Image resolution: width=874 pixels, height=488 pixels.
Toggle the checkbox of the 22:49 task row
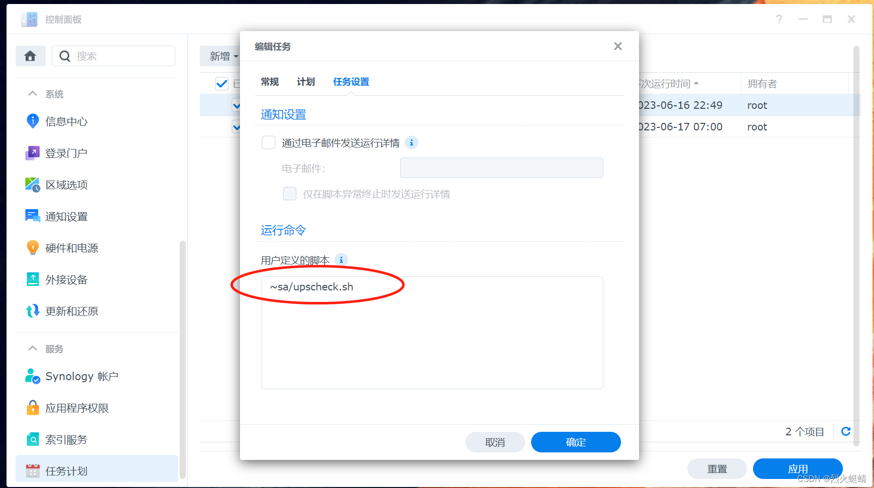click(236, 105)
